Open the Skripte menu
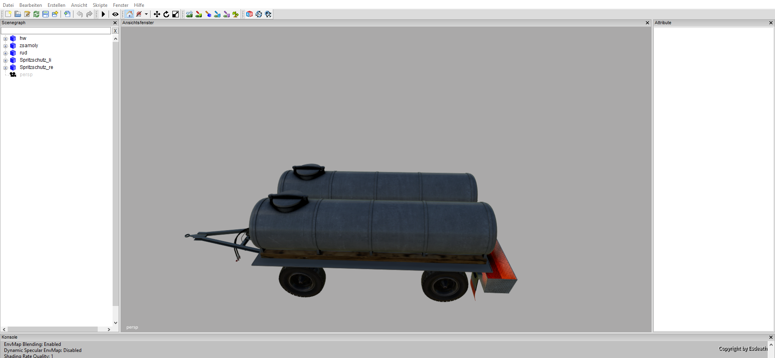Viewport: 775px width, 358px height. tap(100, 5)
